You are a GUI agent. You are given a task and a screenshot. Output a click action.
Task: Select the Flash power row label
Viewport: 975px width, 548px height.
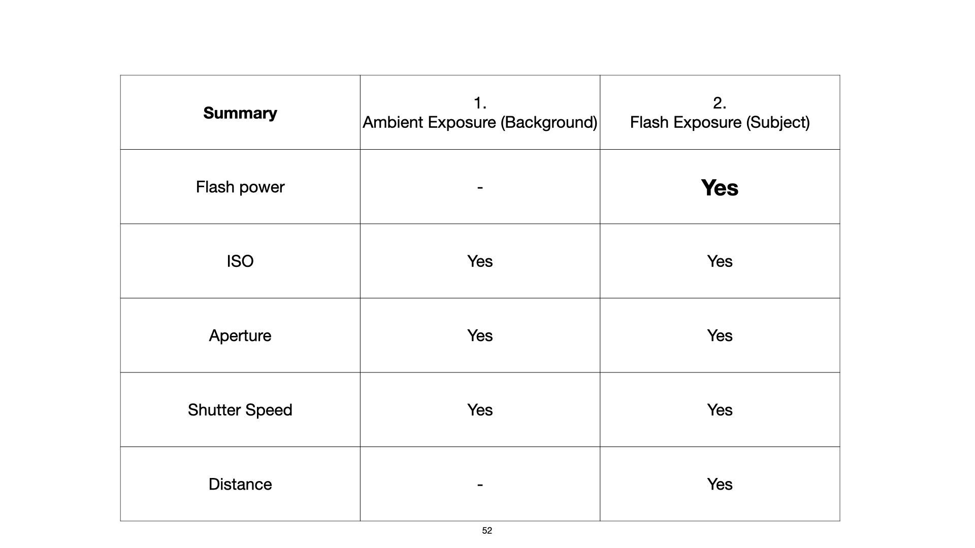[240, 187]
